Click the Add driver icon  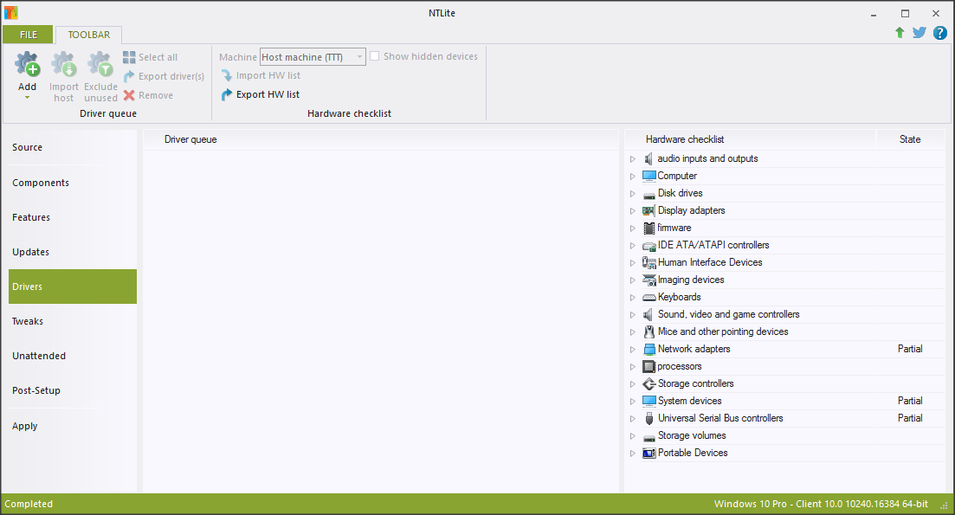click(28, 65)
